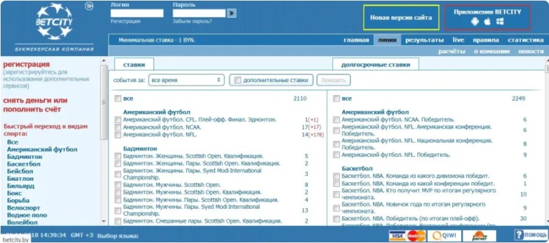549x243 pixels.
Task: Tick CFL Плей-офф Финал Эдмонтон checkbox
Action: 118,120
